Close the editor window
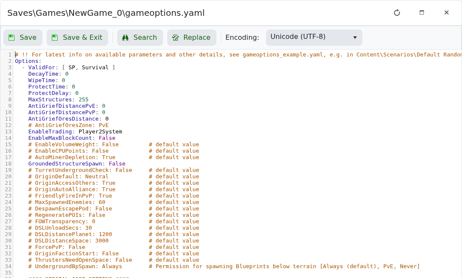 (446, 13)
